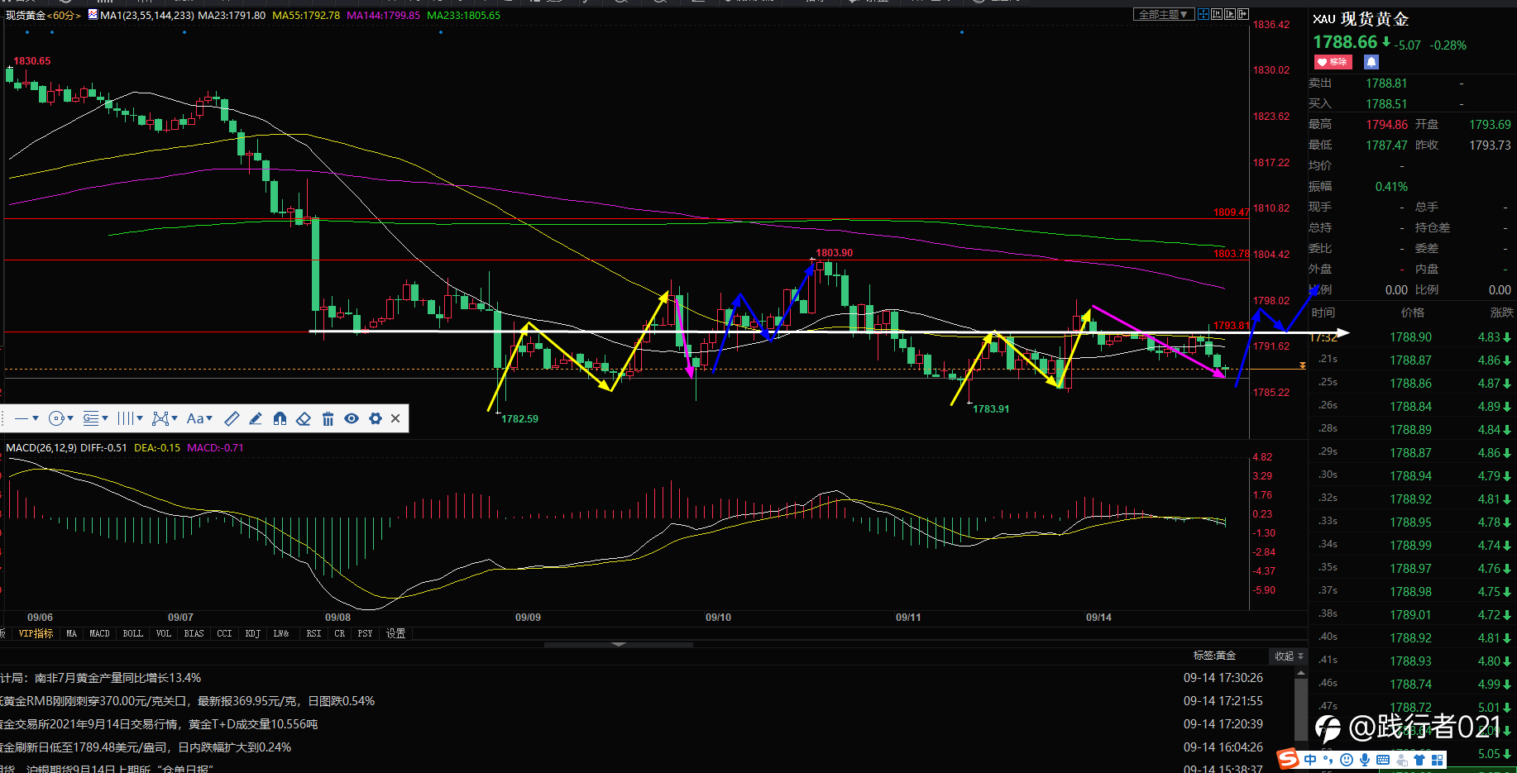Viewport: 1517px width, 773px height.
Task: Open news about 南非7月黄金产量
Action: coord(101,678)
